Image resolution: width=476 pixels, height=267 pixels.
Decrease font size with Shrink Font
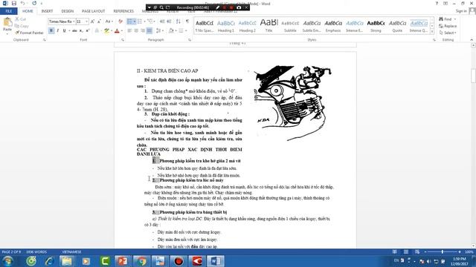99,22
